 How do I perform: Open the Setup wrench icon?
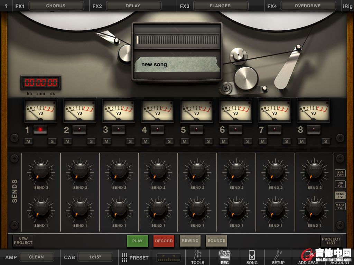point(278,257)
